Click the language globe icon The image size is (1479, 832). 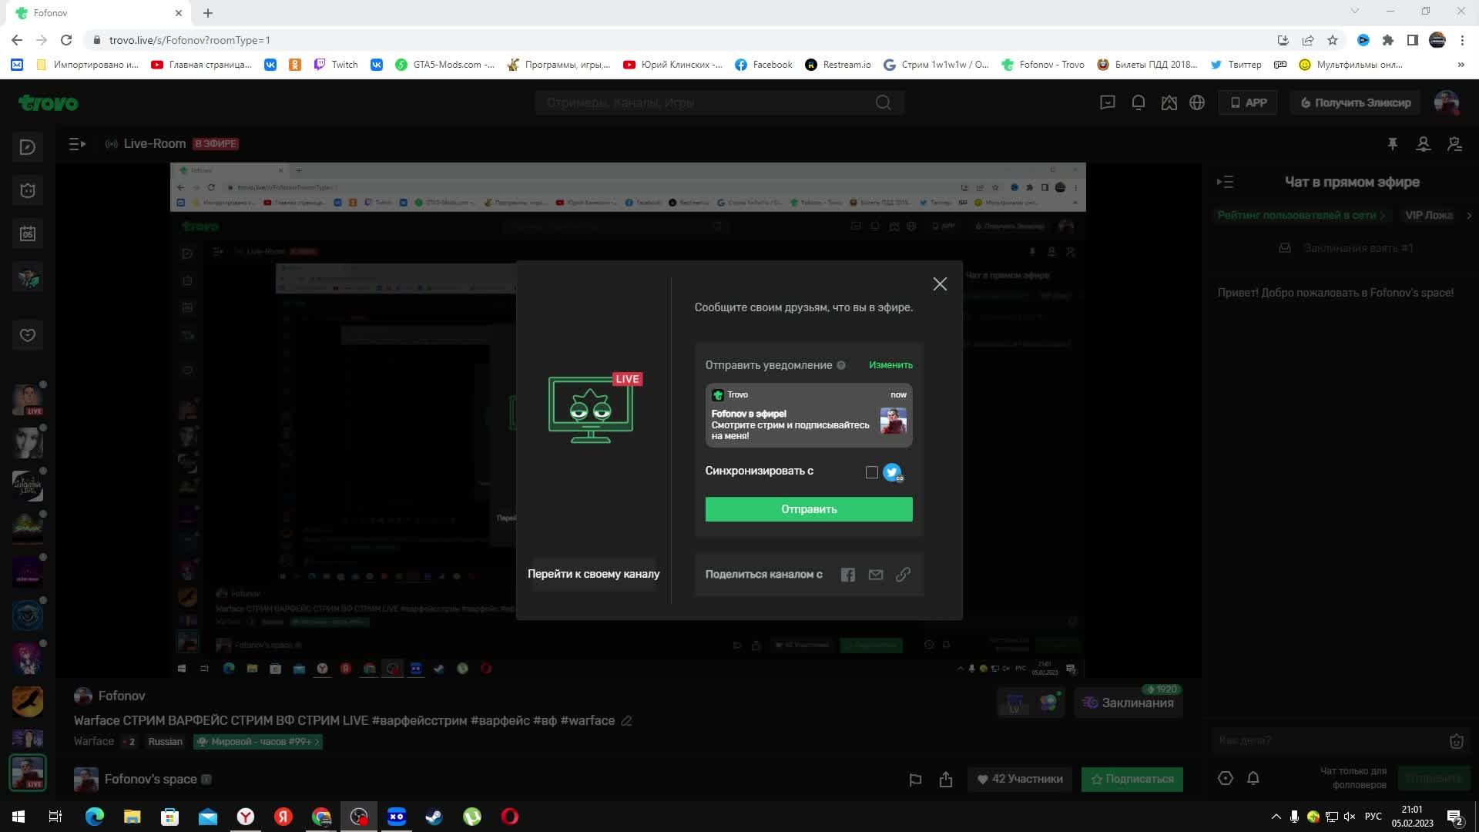[x=1197, y=102]
